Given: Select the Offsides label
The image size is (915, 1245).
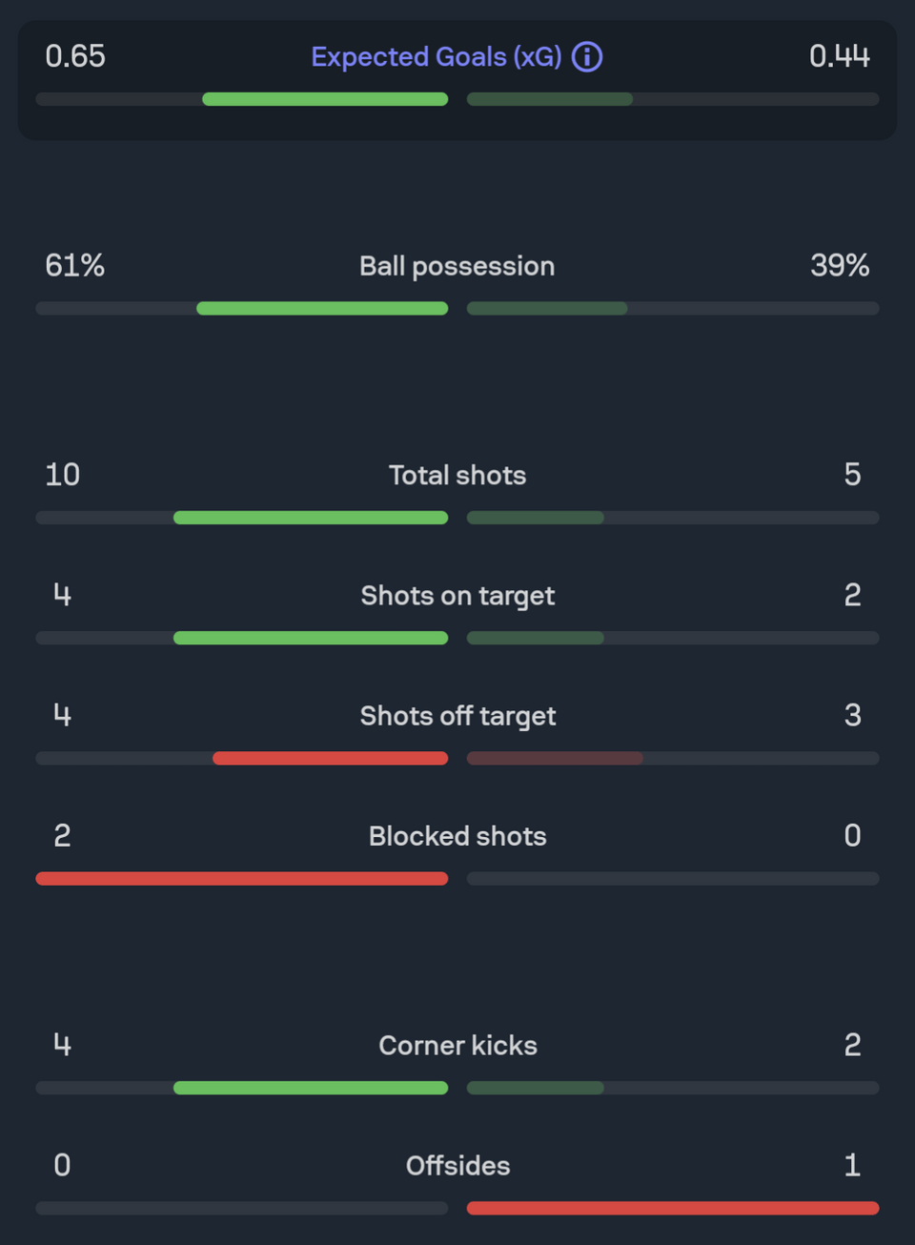Looking at the screenshot, I should (x=457, y=1166).
